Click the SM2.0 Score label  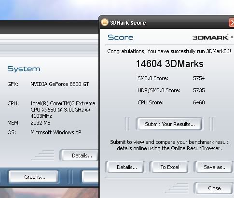(153, 78)
